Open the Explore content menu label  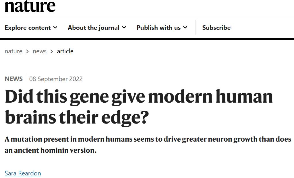click(28, 28)
